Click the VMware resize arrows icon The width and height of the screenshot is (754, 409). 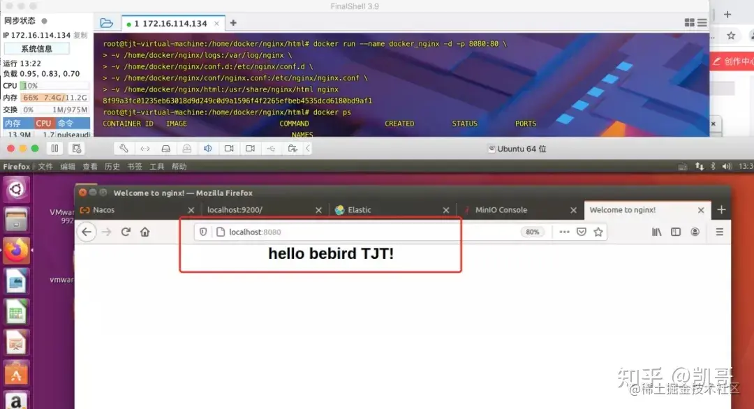tap(145, 149)
